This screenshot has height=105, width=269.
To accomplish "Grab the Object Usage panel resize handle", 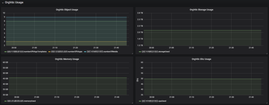I will coord(132,53).
